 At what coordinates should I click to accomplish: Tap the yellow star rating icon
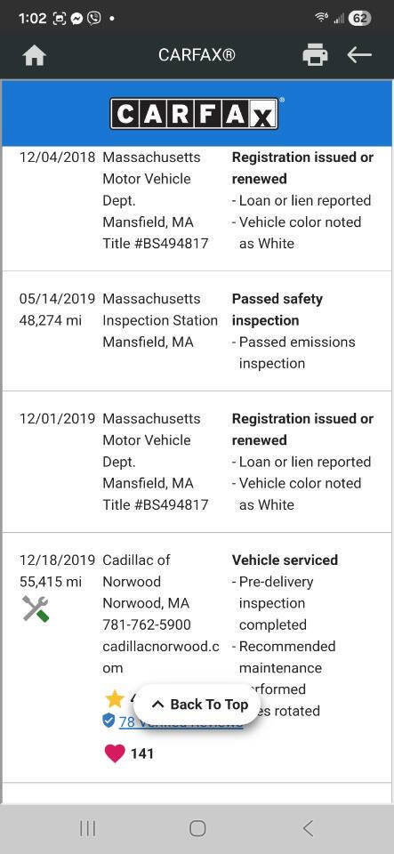tap(114, 698)
